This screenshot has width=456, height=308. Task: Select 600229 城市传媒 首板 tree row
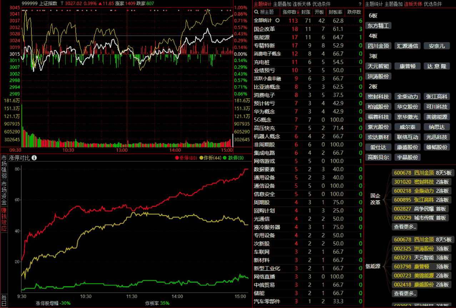[420, 218]
